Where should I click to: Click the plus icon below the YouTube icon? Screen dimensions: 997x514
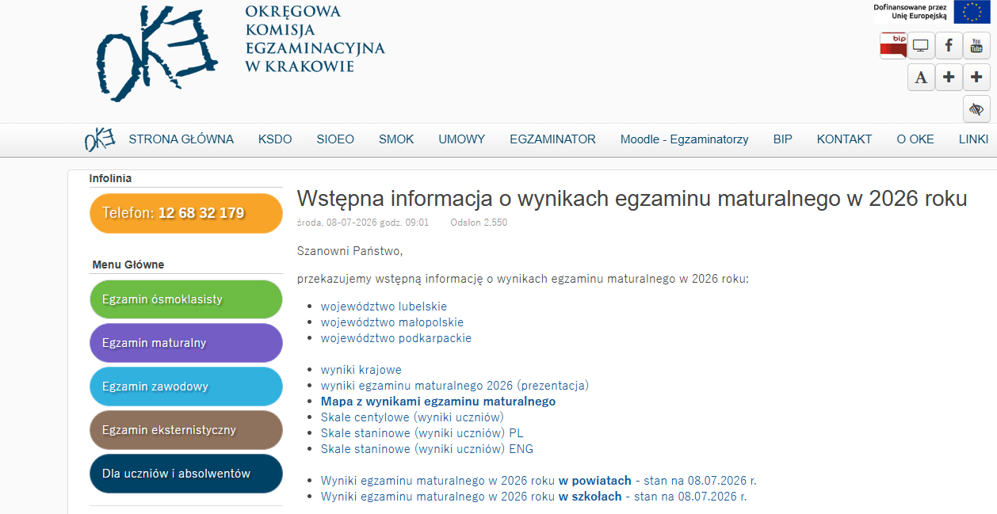[976, 77]
